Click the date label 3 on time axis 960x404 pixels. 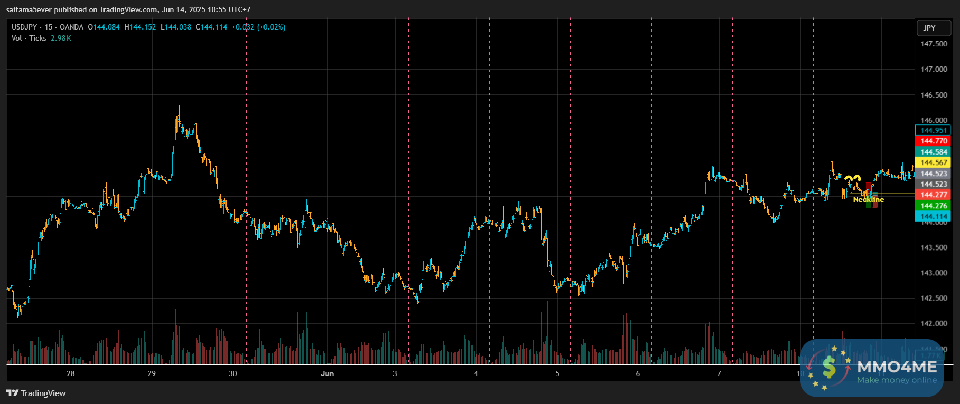(x=395, y=373)
